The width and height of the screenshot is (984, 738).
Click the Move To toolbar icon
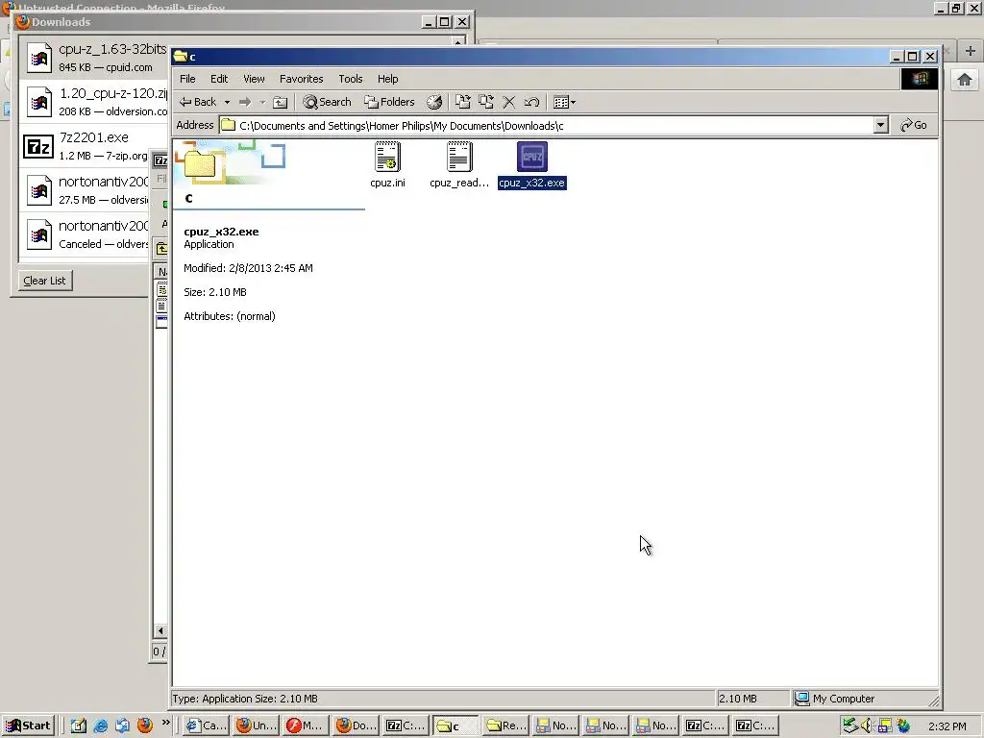point(462,102)
